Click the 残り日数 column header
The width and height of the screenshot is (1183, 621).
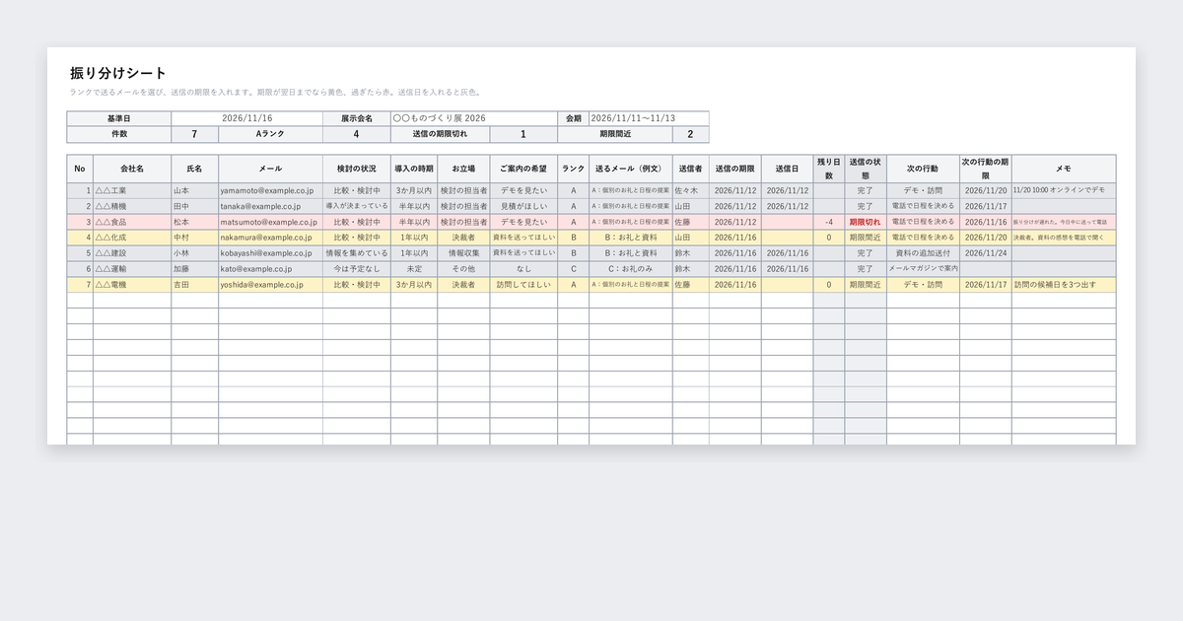click(x=829, y=169)
